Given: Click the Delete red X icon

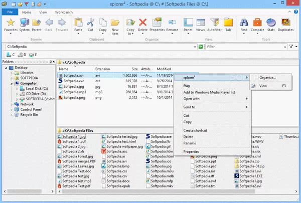Looking at the screenshot, I should point(143,24).
